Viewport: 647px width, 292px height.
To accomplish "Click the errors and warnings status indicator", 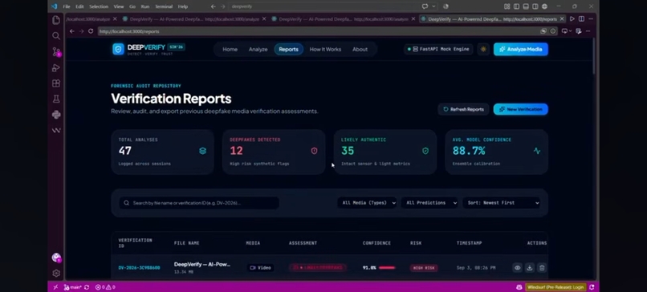I will 105,287.
